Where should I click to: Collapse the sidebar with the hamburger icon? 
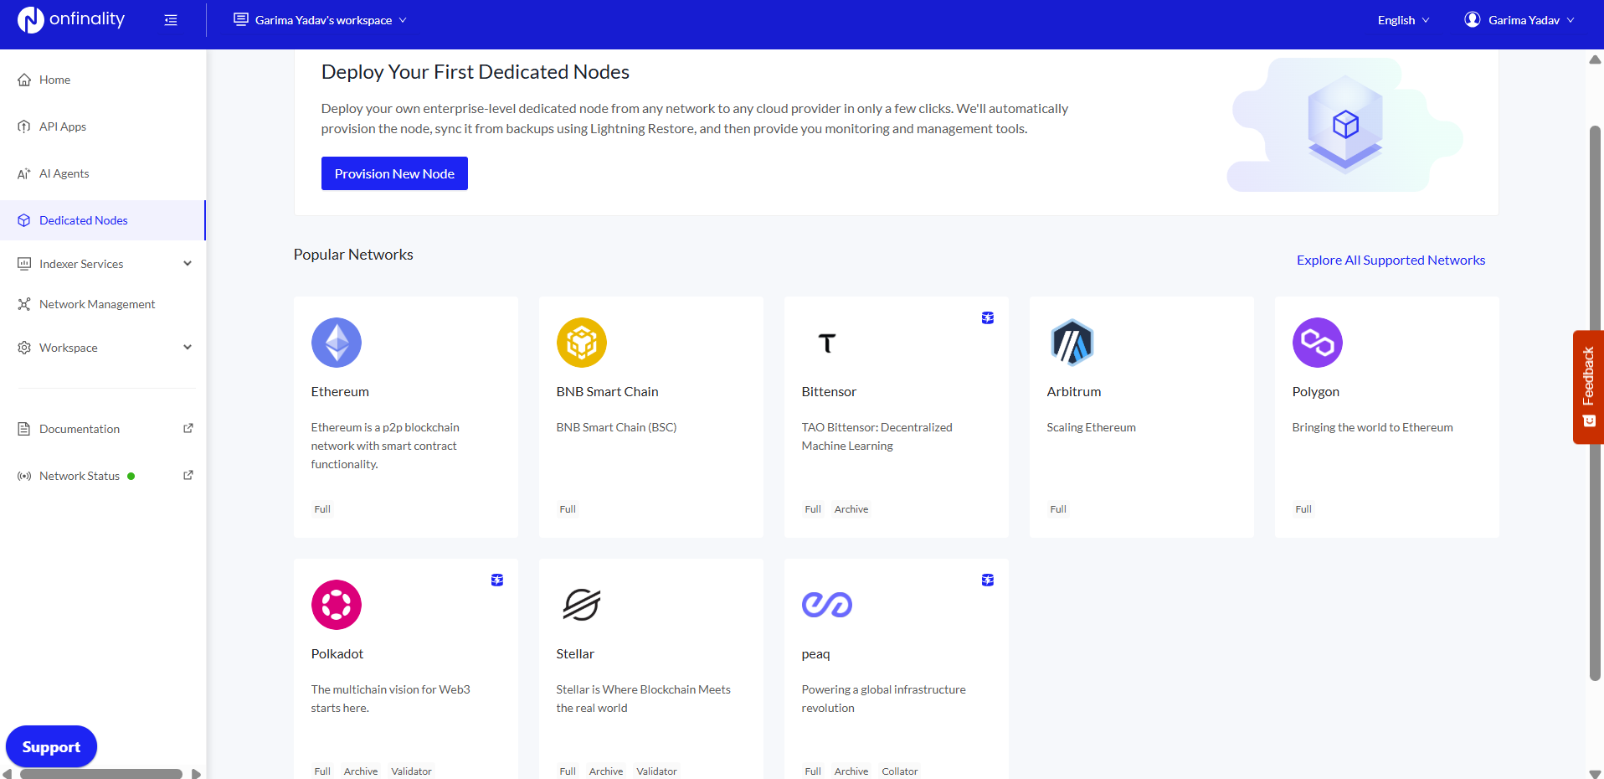pos(171,19)
